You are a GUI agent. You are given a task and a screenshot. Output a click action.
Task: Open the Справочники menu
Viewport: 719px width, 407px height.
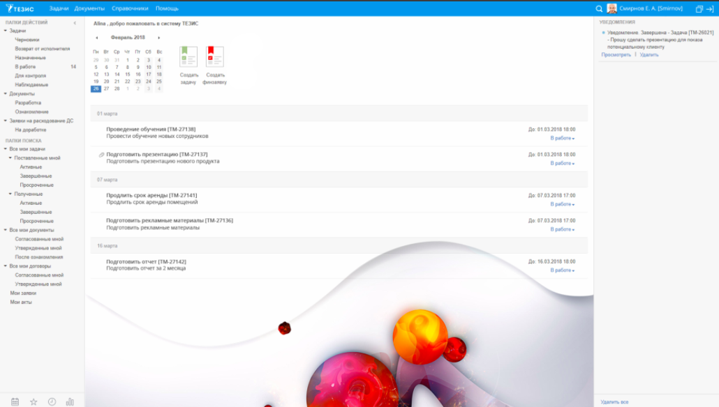click(130, 8)
